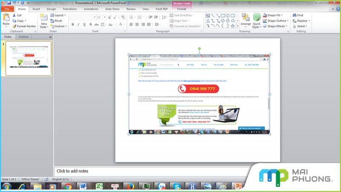Open Skype from the taskbar
This screenshot has height=192, width=341.
pyautogui.click(x=176, y=186)
